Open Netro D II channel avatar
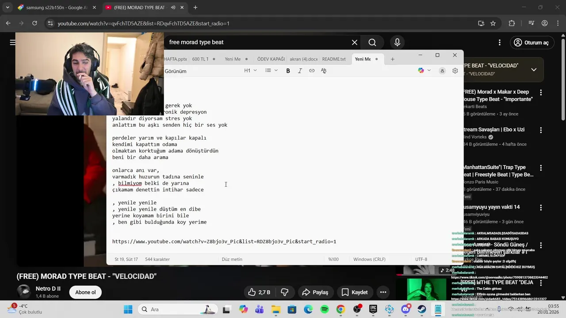Screen dimensions: 566x318 click(23, 292)
